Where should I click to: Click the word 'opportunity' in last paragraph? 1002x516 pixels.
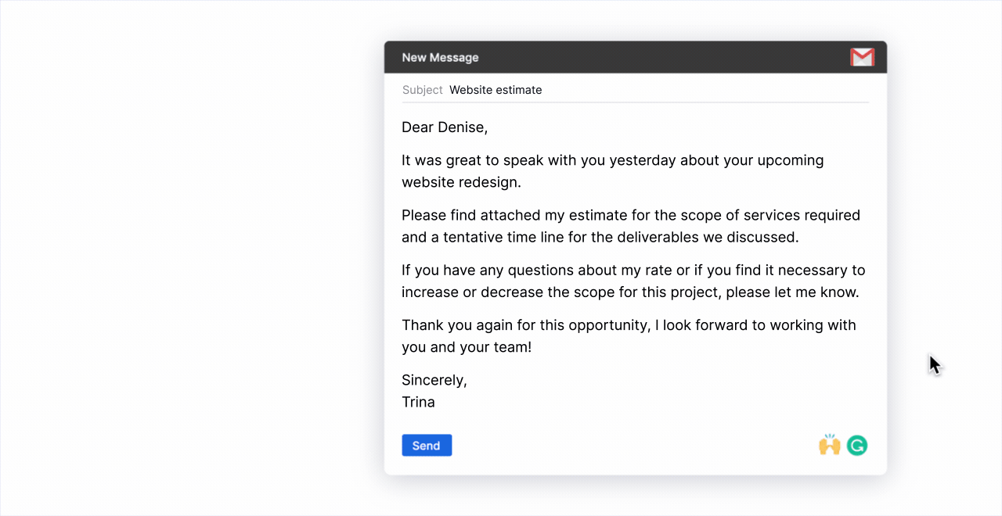[609, 326]
